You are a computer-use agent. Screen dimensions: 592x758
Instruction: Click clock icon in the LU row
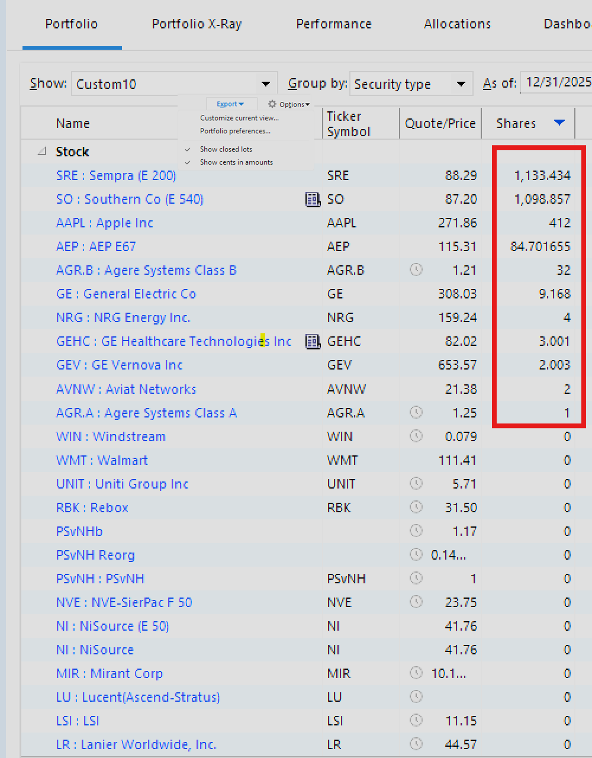[416, 696]
